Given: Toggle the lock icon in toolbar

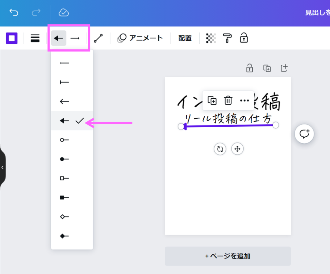Looking at the screenshot, I should pyautogui.click(x=244, y=38).
